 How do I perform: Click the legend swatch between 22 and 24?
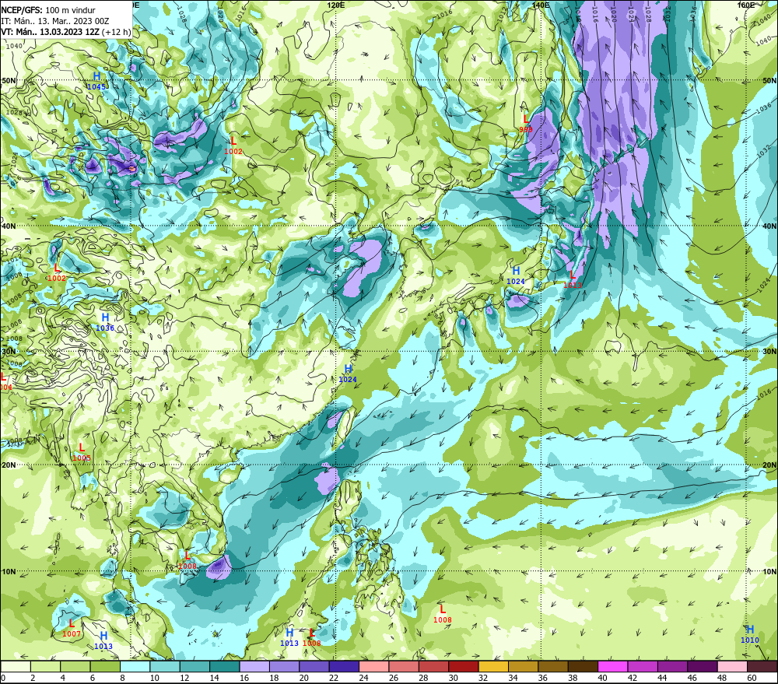tap(344, 666)
